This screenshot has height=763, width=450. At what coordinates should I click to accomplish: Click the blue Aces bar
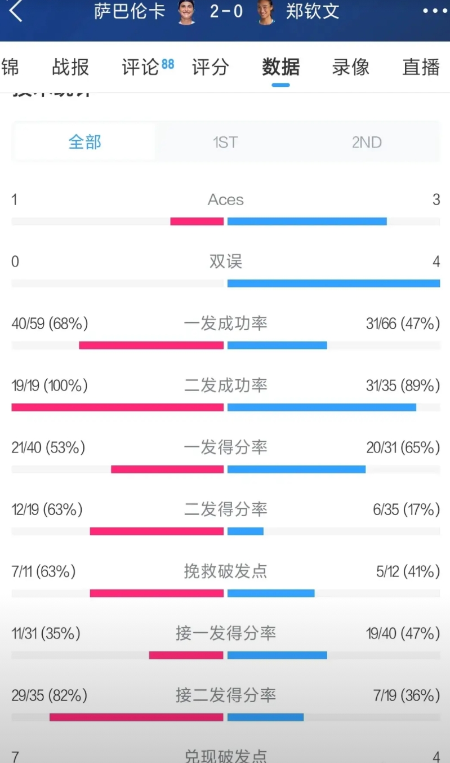[x=307, y=221]
